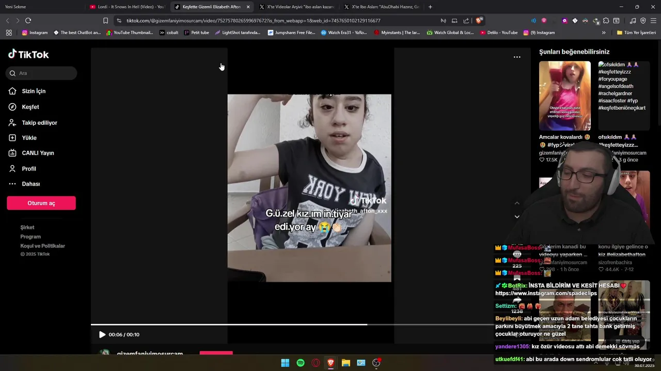Reload the current page
The height and width of the screenshot is (371, 661).
[28, 21]
